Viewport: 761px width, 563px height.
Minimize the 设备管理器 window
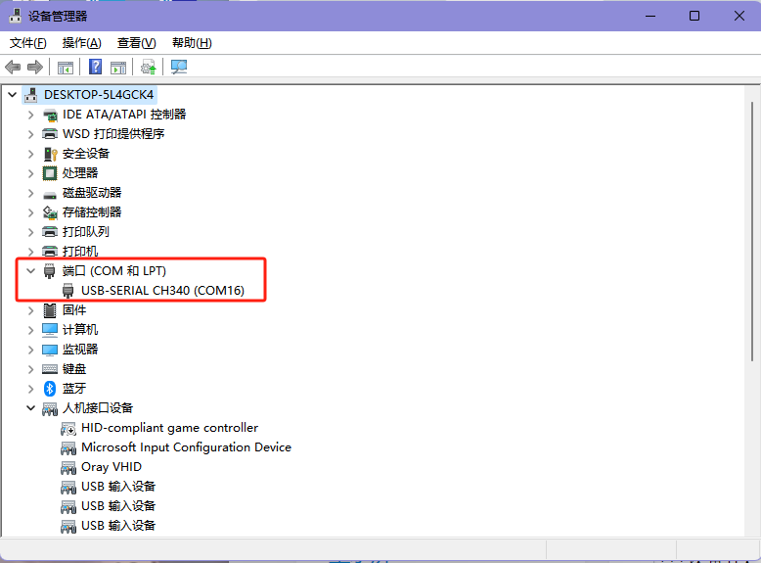[650, 16]
